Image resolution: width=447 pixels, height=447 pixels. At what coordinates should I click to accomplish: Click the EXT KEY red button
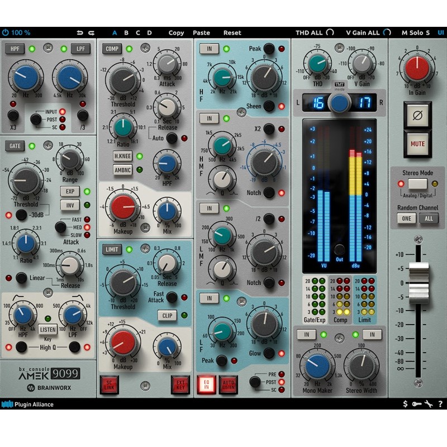pos(180,385)
